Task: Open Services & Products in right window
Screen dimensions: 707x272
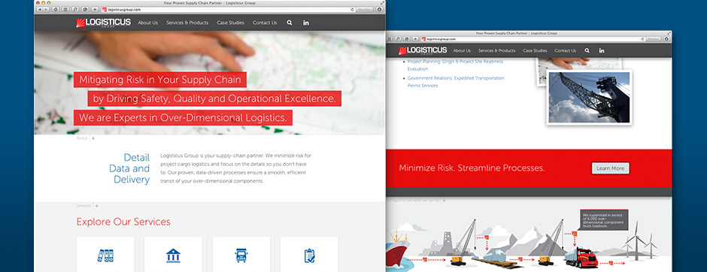Action: [497, 50]
